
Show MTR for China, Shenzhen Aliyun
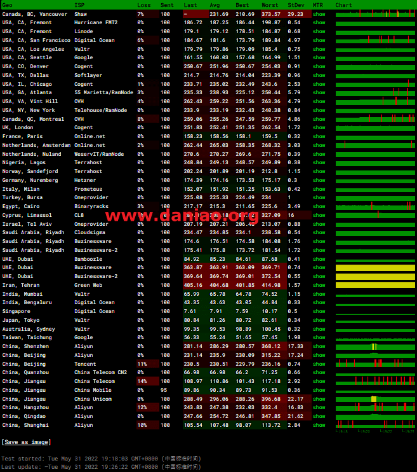319,347
